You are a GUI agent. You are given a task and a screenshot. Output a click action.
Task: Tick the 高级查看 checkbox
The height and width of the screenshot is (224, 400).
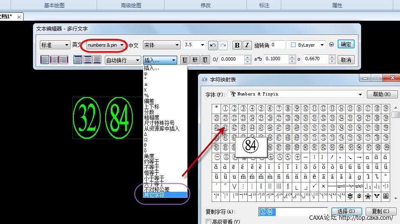pos(208,221)
